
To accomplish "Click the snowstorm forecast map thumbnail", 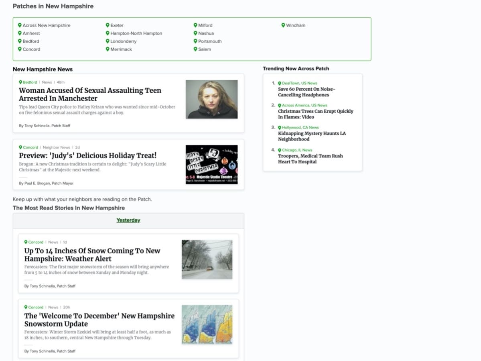I will click(x=207, y=324).
